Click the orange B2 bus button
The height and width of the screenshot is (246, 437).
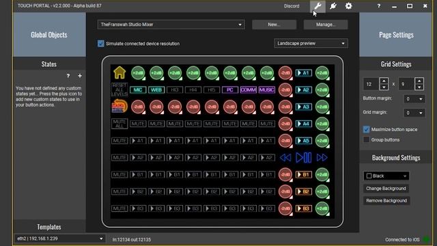click(x=303, y=191)
